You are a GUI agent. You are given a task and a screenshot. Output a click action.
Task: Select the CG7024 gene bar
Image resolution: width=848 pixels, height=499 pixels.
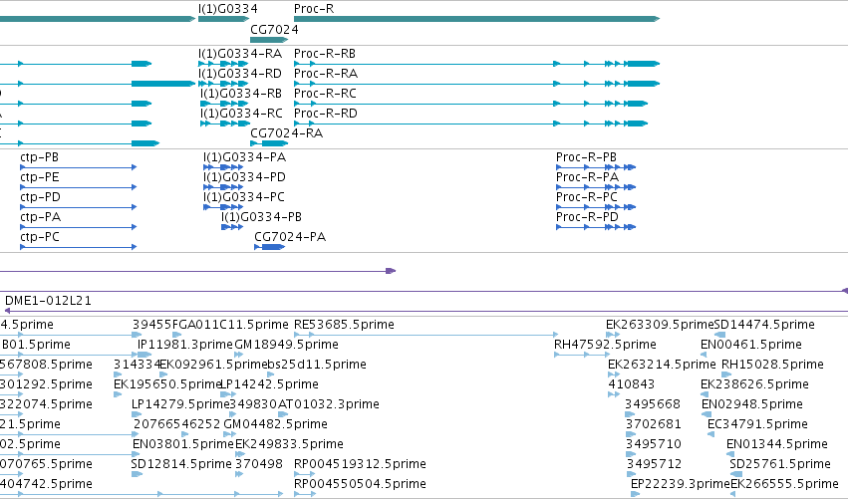point(269,40)
